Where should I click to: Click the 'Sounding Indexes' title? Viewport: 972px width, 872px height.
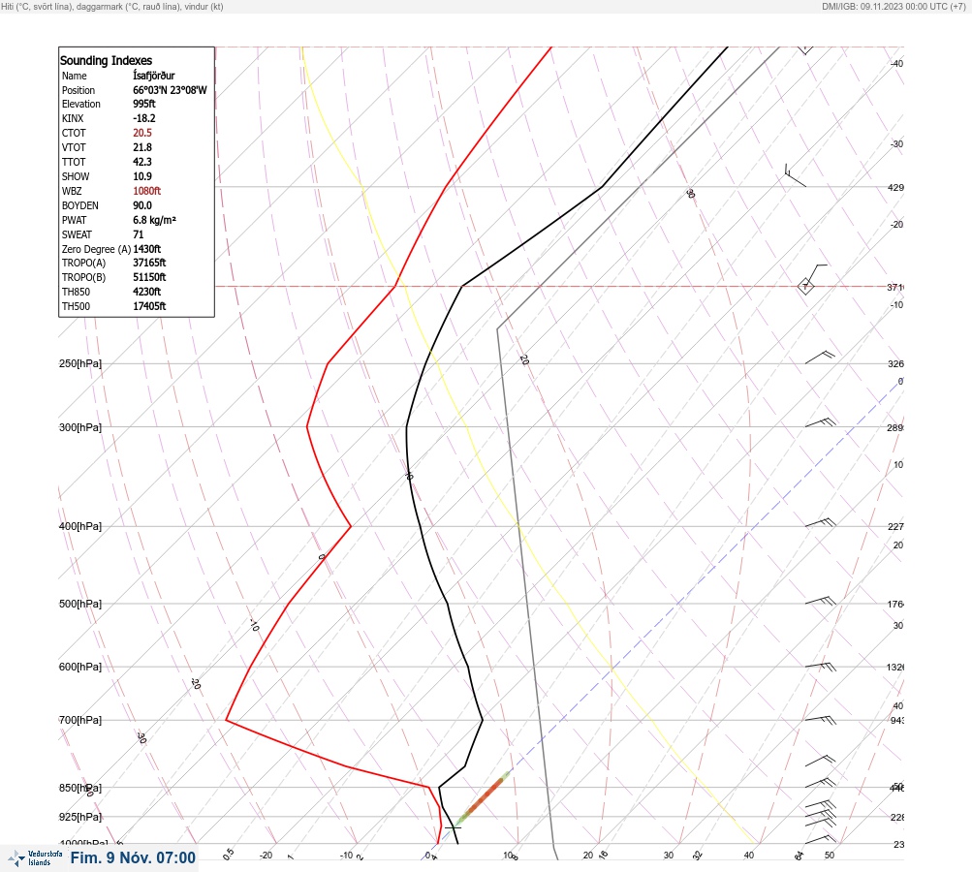coord(106,61)
